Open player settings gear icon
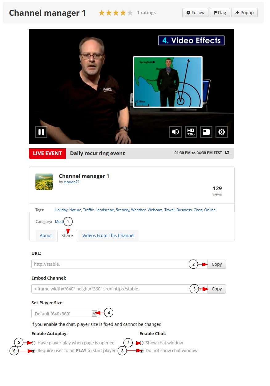 tap(222, 132)
